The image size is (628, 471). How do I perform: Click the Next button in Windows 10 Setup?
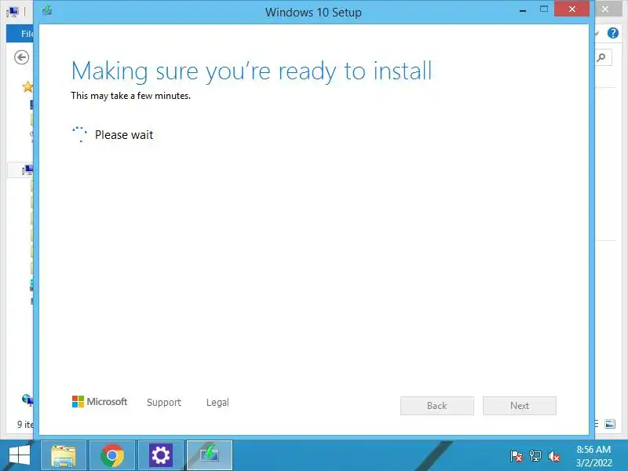pos(520,406)
